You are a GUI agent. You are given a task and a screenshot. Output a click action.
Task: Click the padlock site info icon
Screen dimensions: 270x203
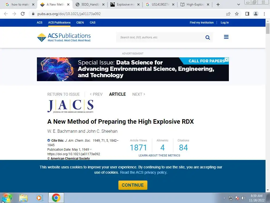[33, 14]
